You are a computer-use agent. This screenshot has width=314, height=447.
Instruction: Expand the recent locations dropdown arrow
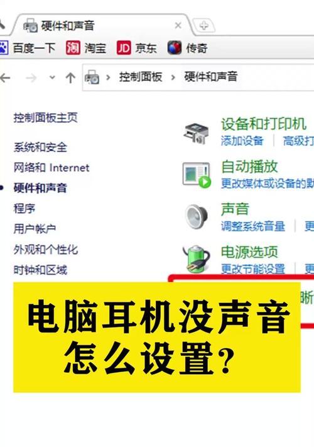(52, 77)
